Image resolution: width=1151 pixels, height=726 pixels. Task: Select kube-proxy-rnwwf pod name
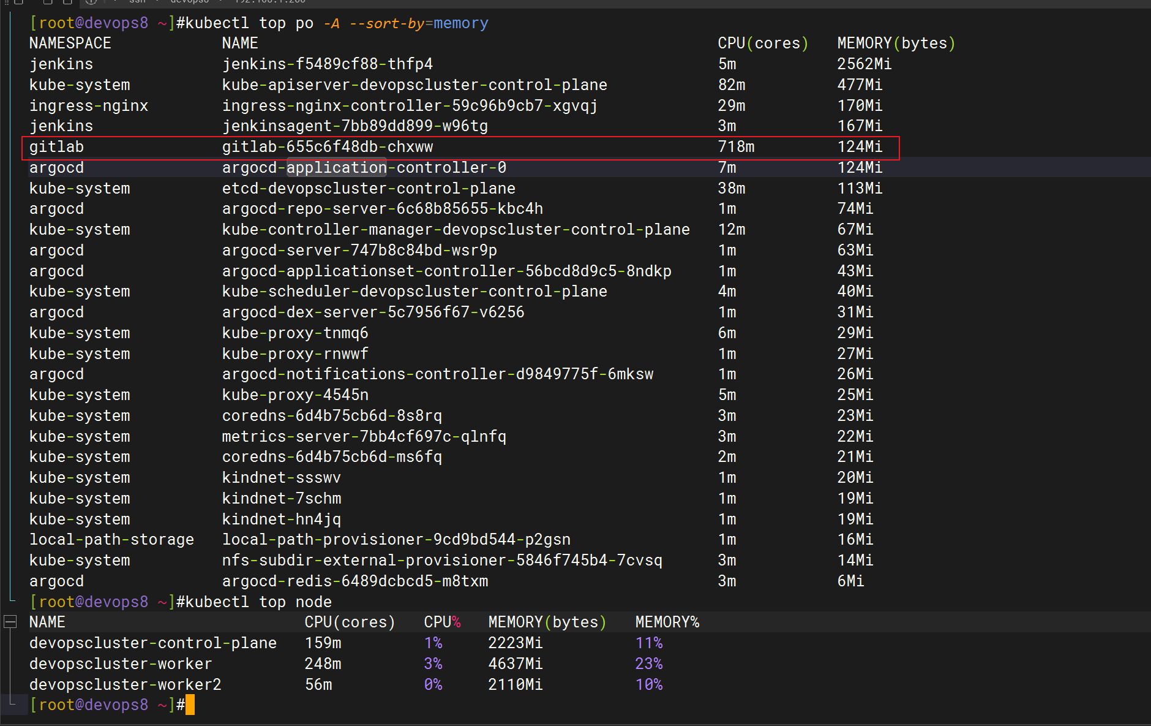point(295,354)
